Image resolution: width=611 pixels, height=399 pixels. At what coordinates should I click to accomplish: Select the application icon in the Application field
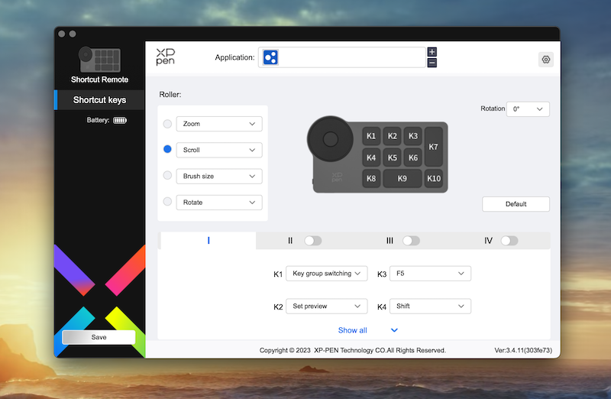pos(270,57)
